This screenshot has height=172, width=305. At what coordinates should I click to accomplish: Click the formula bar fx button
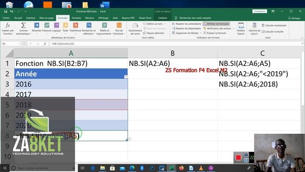click(x=45, y=43)
